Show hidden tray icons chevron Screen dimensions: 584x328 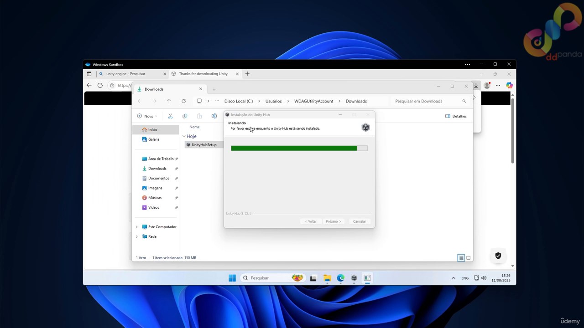(453, 278)
